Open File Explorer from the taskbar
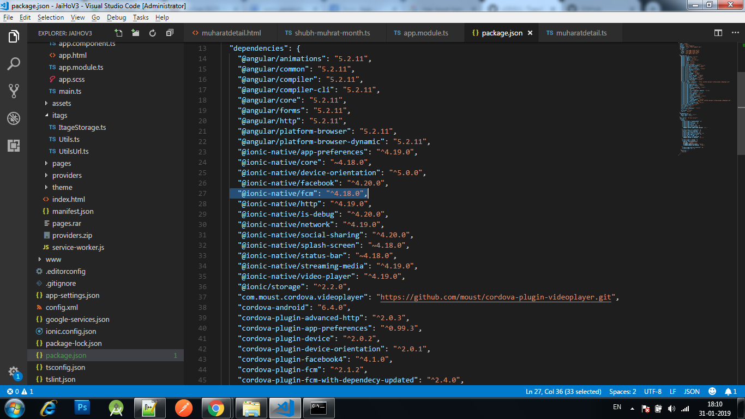Image resolution: width=745 pixels, height=419 pixels. click(x=251, y=408)
